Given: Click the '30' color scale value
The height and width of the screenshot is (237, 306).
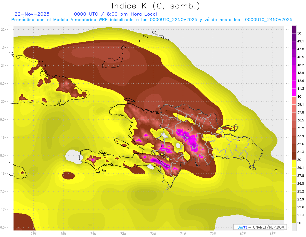Looking at the screenshot, I should [x=299, y=160].
